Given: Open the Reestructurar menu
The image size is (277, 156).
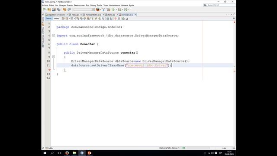Looking at the screenshot, I should [79, 5].
